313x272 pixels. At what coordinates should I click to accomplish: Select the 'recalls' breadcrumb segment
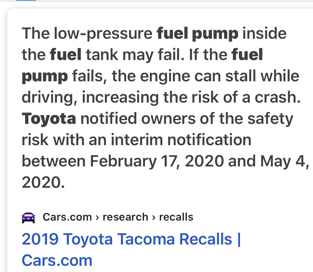coord(176,217)
